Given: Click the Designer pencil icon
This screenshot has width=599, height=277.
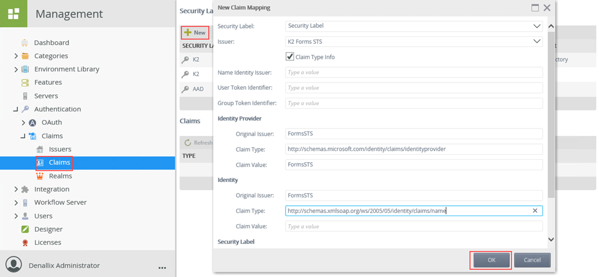Looking at the screenshot, I should pos(25,229).
